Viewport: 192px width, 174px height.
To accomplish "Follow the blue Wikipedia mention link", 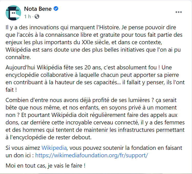I will point(54,148).
